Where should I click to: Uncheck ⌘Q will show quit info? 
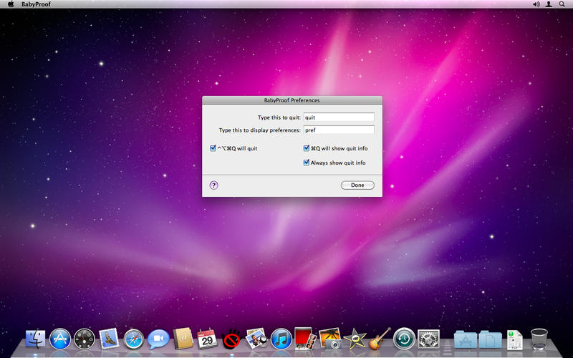pyautogui.click(x=307, y=148)
